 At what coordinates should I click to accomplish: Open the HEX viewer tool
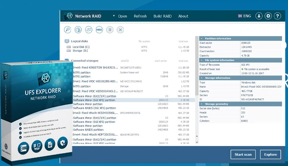pyautogui.click(x=99, y=29)
